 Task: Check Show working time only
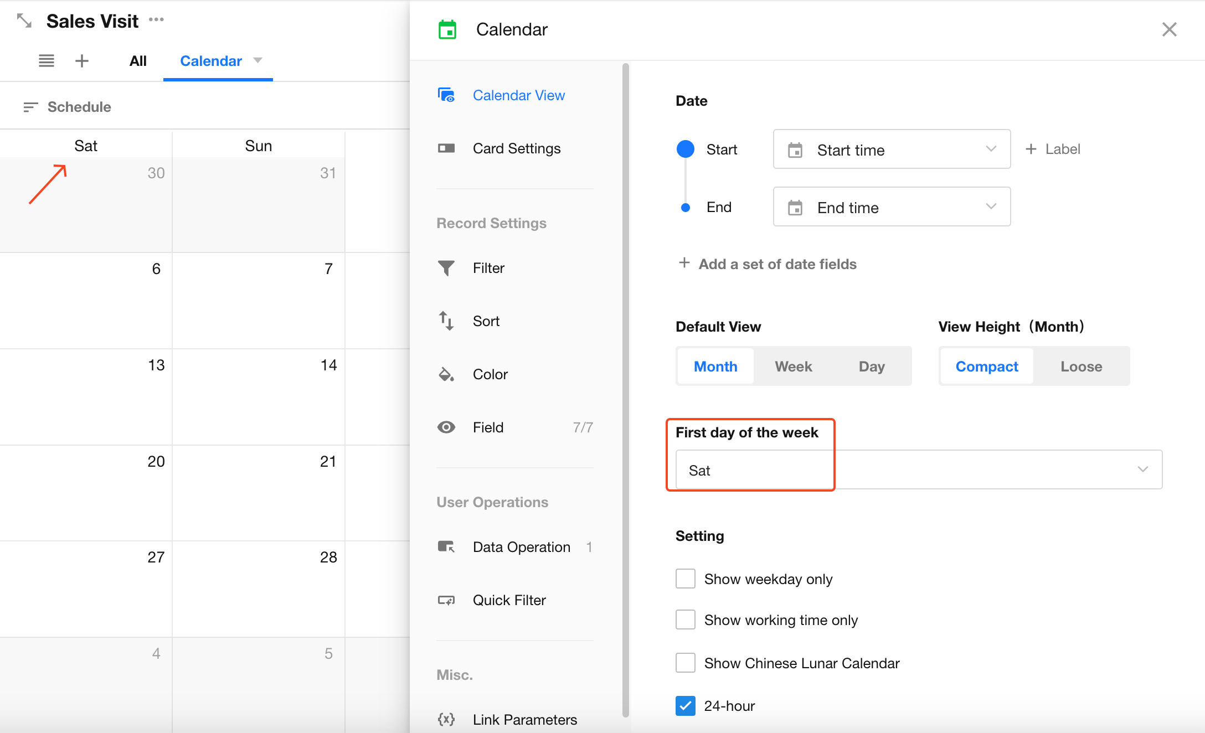click(x=686, y=620)
